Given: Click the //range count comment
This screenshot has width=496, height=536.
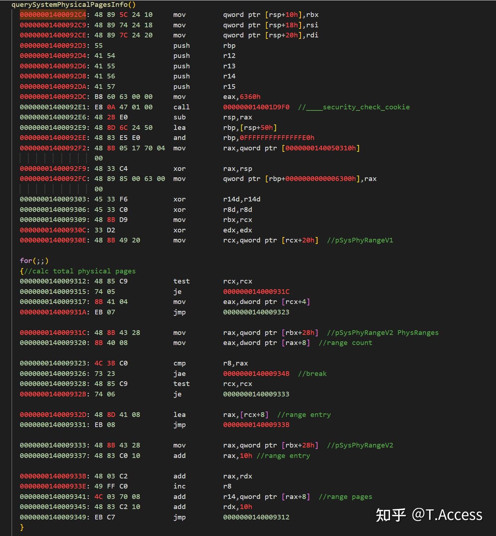Looking at the screenshot, I should pos(345,343).
